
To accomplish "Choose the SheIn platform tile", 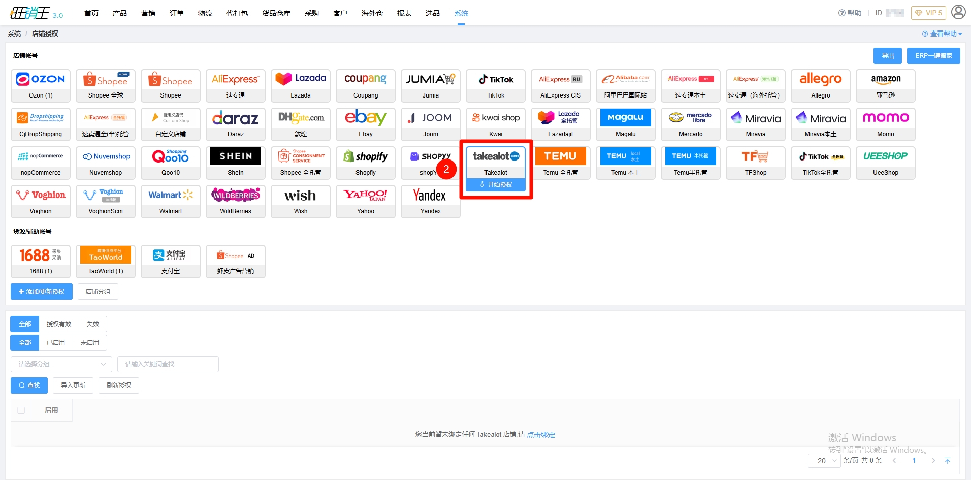I will (236, 163).
